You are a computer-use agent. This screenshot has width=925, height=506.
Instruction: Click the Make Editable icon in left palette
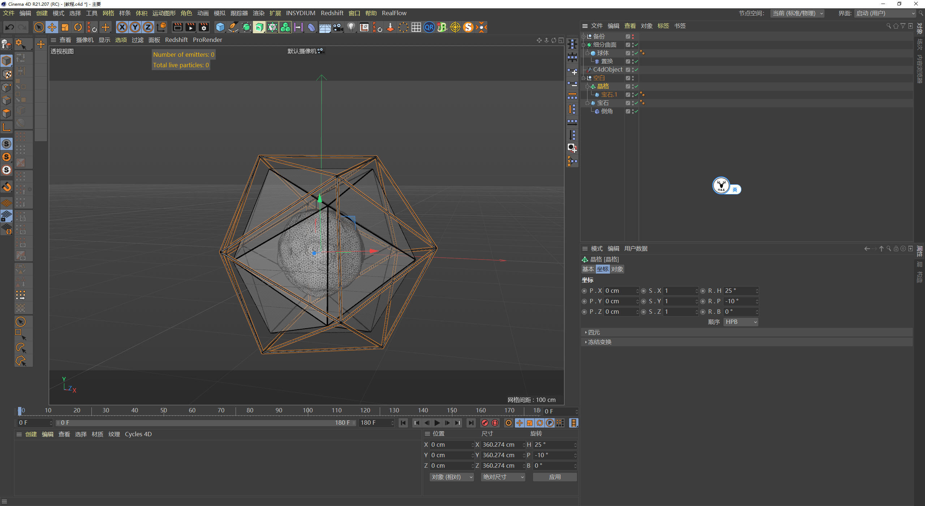click(x=7, y=44)
